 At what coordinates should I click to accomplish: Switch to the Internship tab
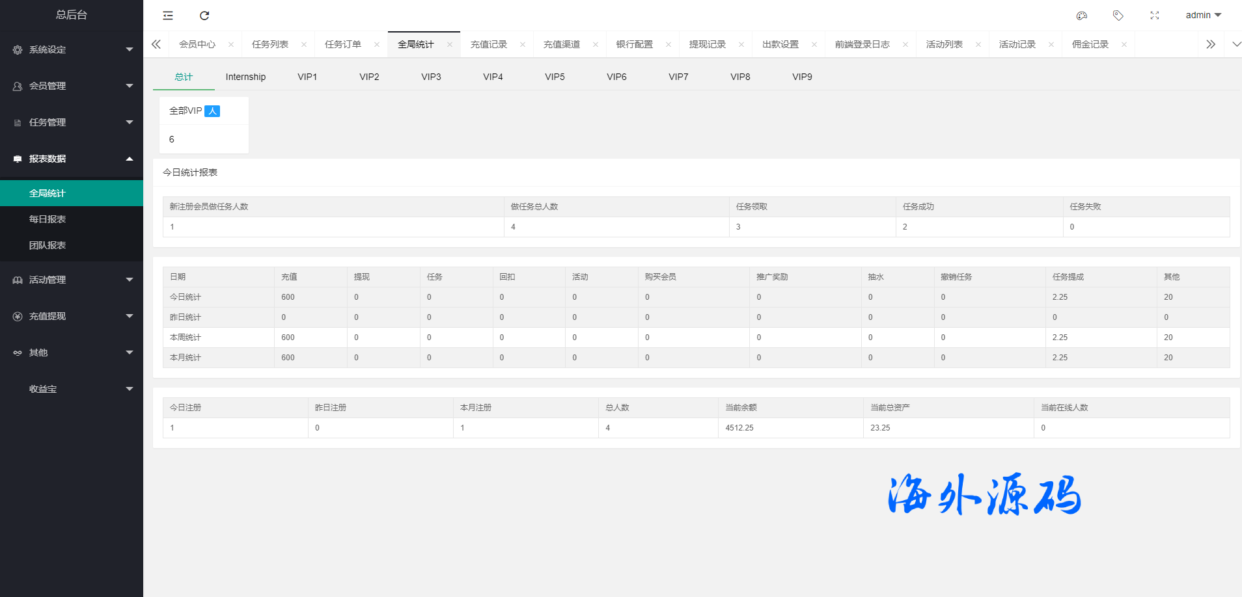click(x=245, y=77)
